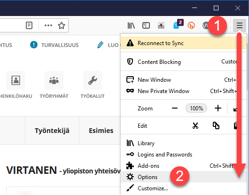Toggle Reader View icon in address bar
Viewport: 249px width, 195px height.
[29, 25]
